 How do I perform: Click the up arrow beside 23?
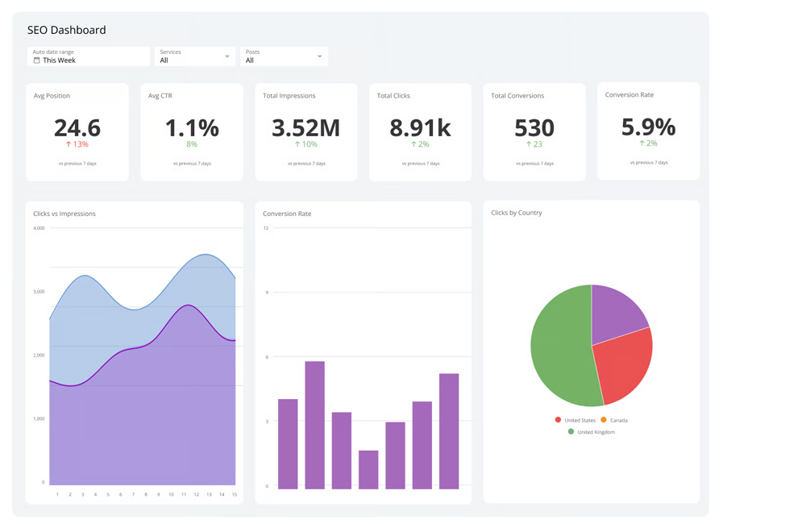point(529,144)
